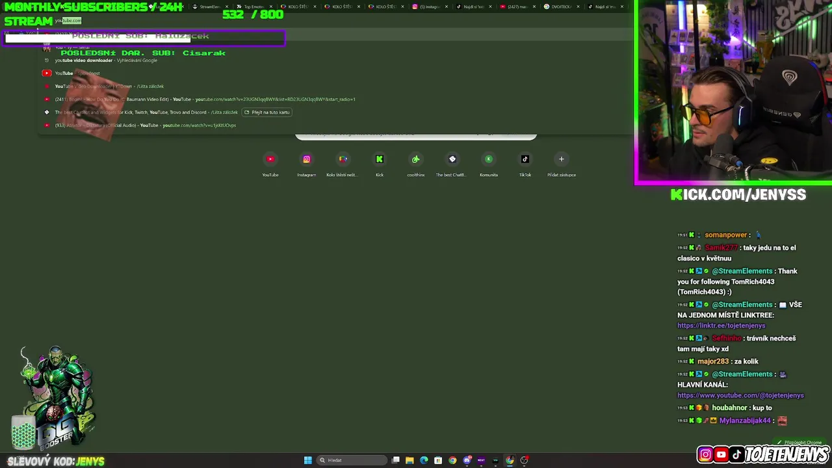
Task: Open the YouTube shortcut tile
Action: pyautogui.click(x=270, y=164)
